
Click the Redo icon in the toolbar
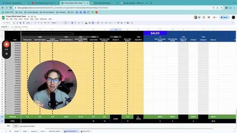point(17,23)
